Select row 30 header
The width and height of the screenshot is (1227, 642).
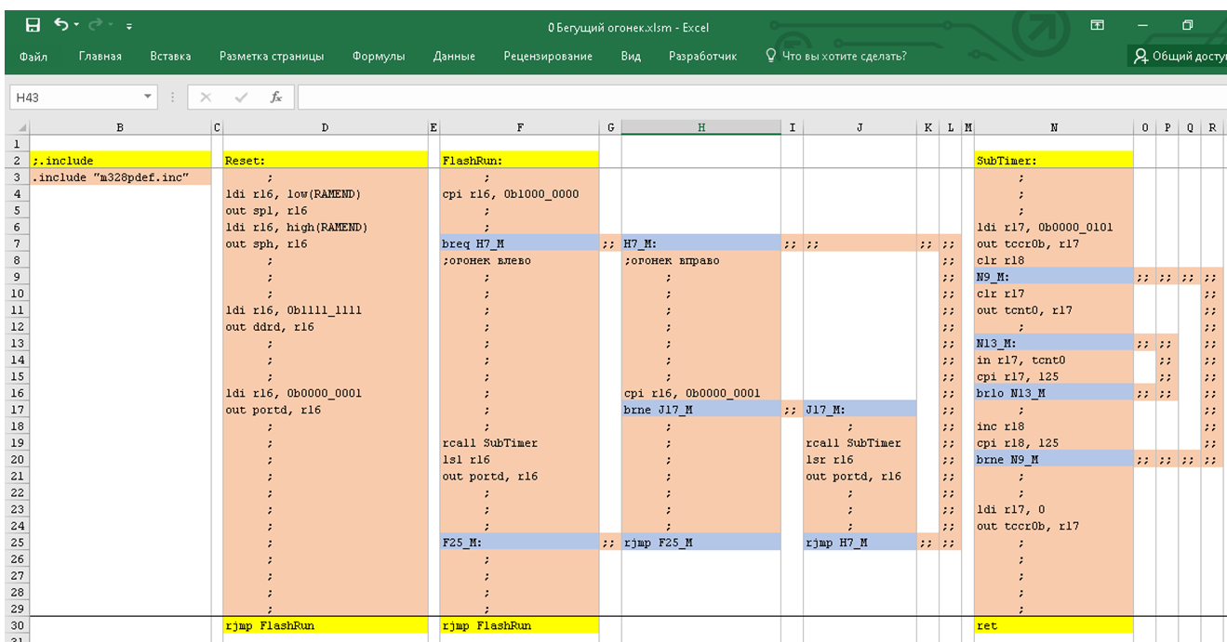pos(19,625)
